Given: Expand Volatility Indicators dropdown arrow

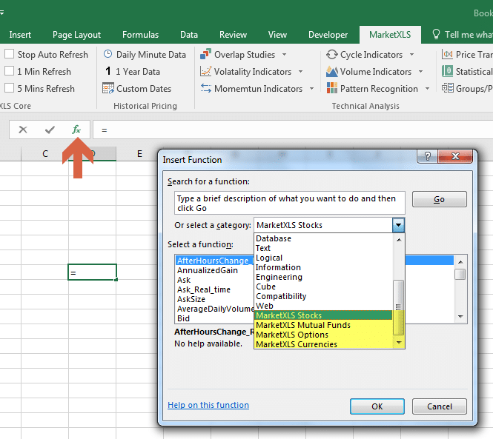Looking at the screenshot, I should 300,72.
